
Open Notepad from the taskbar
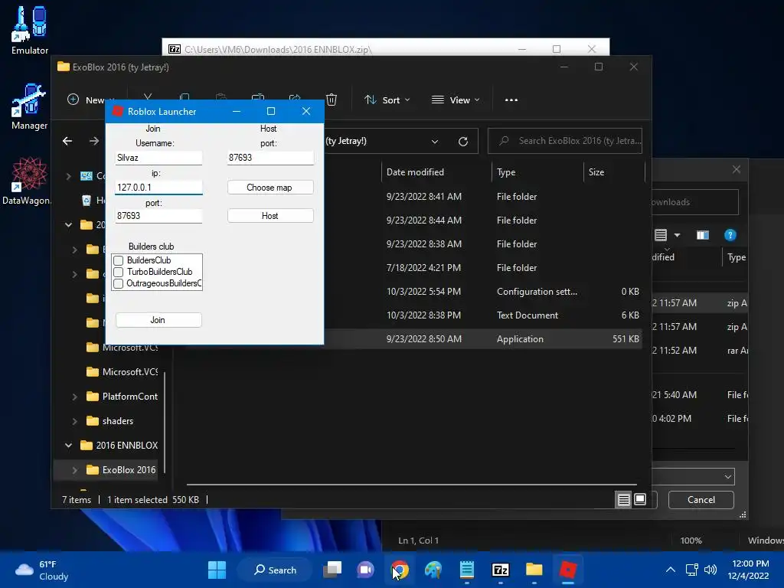point(466,570)
